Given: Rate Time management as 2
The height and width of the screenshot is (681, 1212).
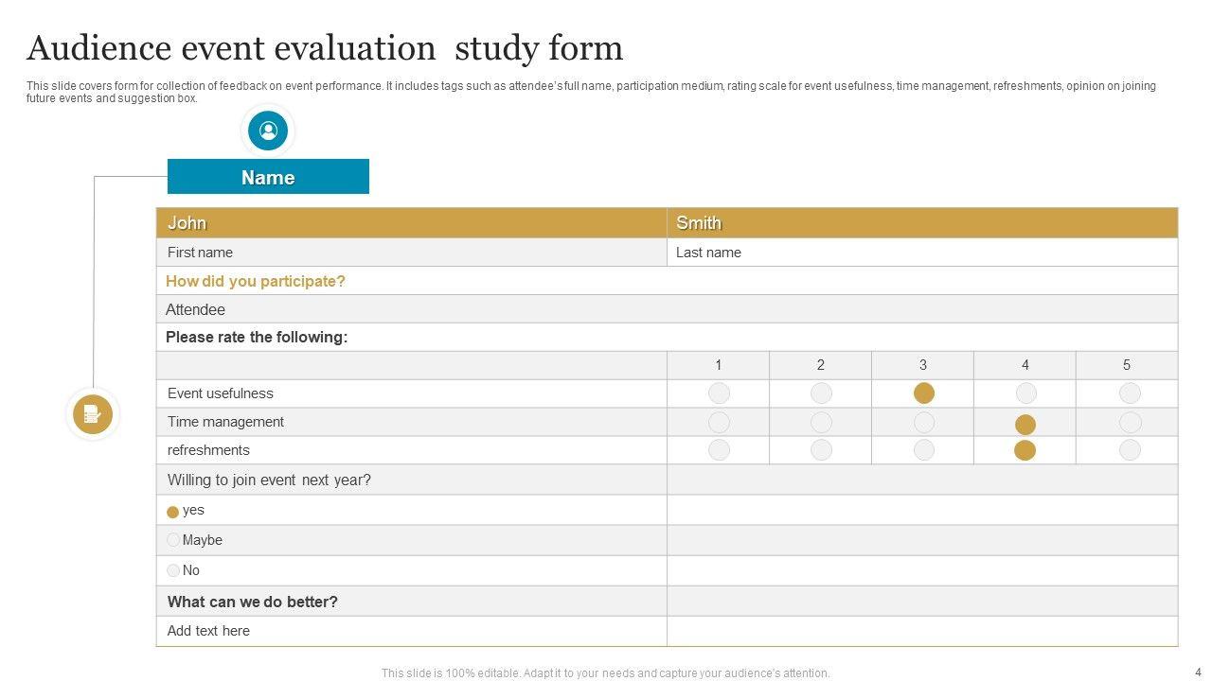Looking at the screenshot, I should click(x=821, y=422).
